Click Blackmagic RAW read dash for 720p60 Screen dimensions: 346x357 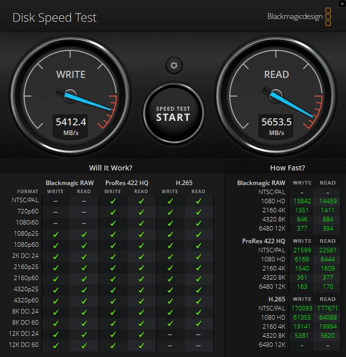pyautogui.click(x=84, y=212)
